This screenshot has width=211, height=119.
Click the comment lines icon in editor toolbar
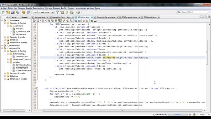(x=92, y=21)
